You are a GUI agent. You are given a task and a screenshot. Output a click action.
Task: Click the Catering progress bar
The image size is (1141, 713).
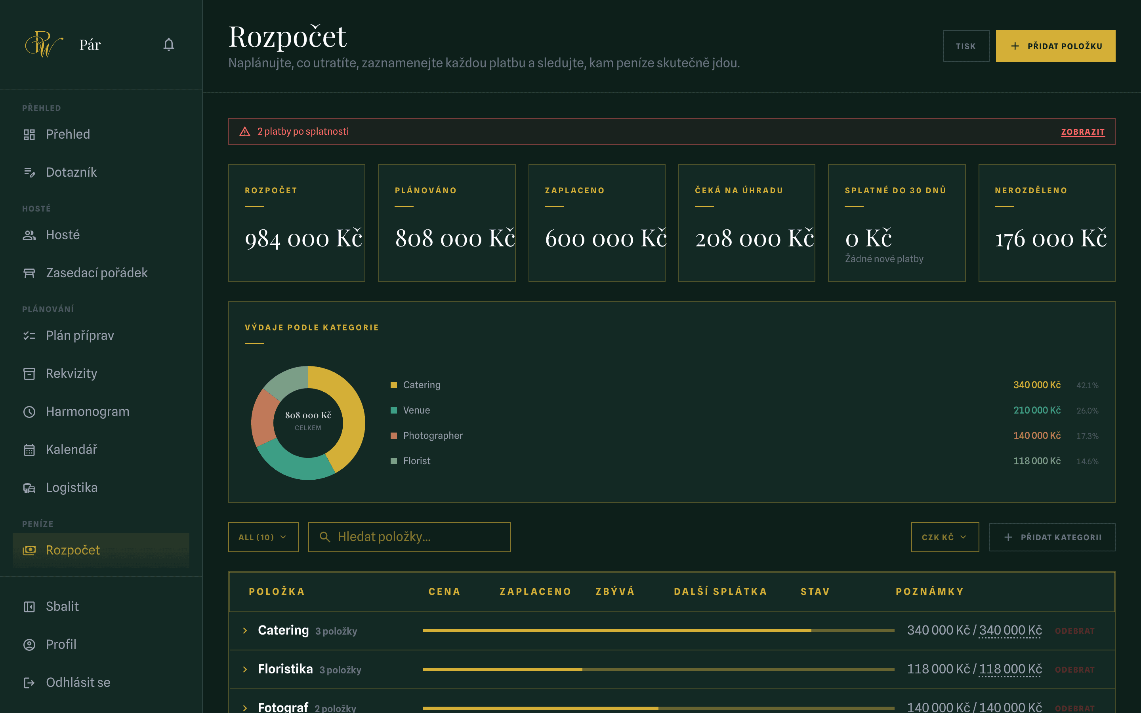coord(658,631)
